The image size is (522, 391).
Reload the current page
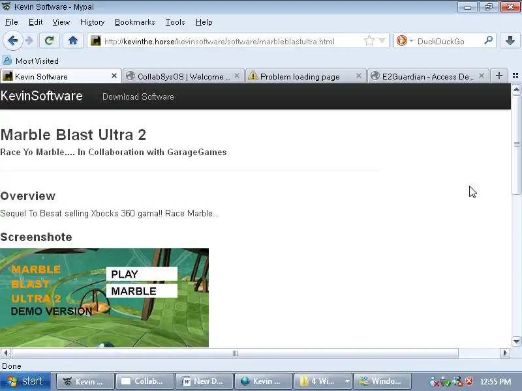click(x=50, y=41)
